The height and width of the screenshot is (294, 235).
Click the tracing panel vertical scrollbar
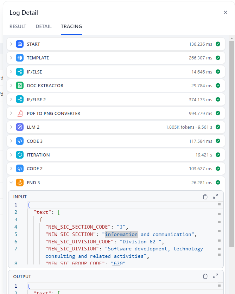231,141
